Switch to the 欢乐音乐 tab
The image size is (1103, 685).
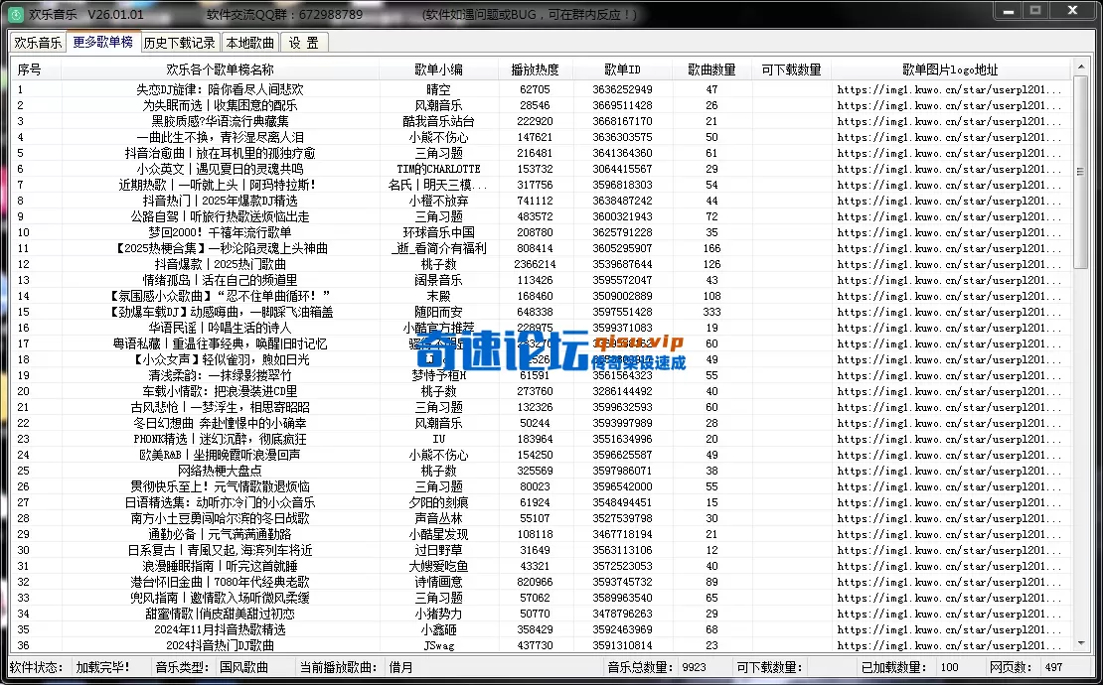click(37, 43)
